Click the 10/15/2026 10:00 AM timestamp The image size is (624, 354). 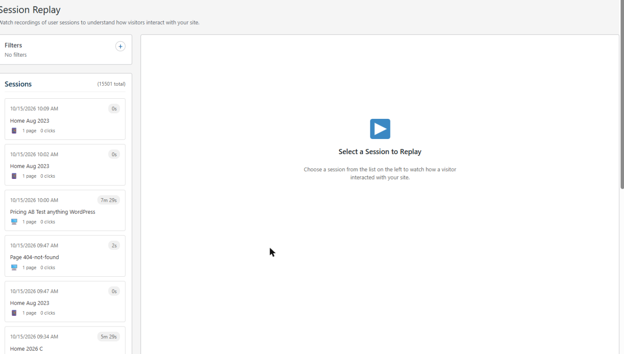[x=34, y=200]
